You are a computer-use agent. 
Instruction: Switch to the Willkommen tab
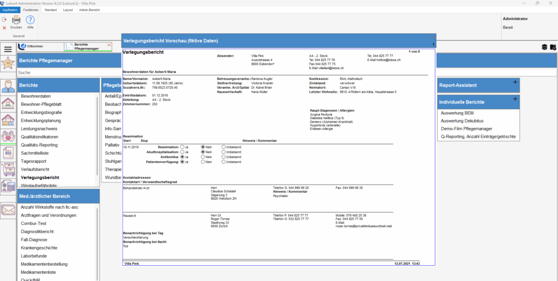click(33, 46)
